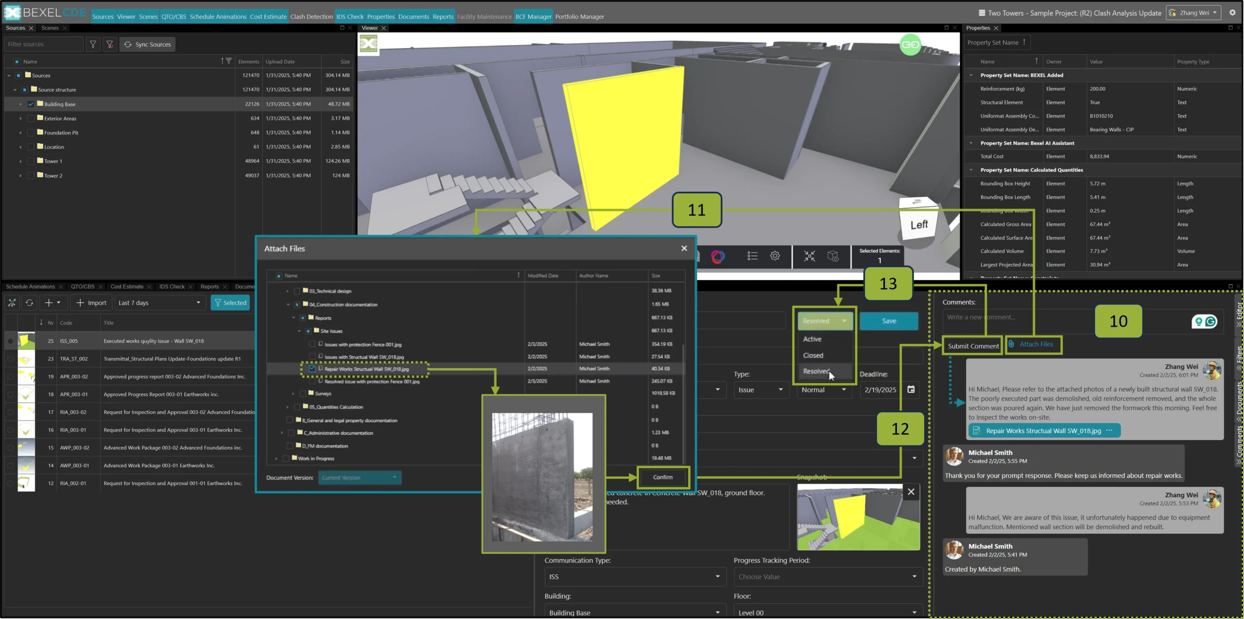Click the BEXEL logo icon in Viewer
1244x619 pixels.
(368, 45)
